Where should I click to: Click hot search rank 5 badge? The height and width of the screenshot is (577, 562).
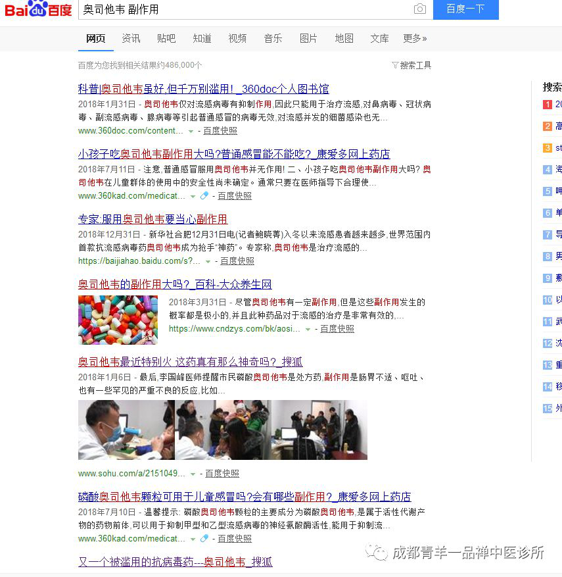(x=548, y=191)
